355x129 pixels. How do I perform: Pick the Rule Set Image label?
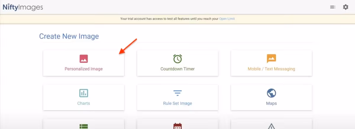coord(177,104)
